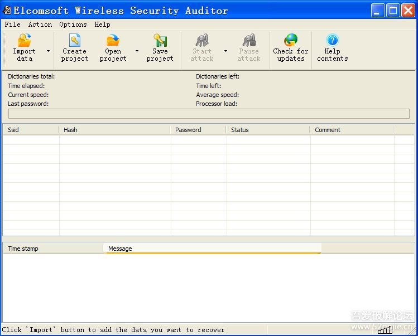418x336 pixels.
Task: Click the toolbar drag handle grip
Action: 4,50
